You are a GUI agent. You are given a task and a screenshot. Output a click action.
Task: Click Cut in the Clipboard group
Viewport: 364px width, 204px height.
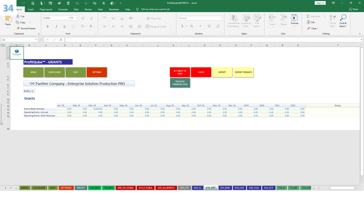(x=20, y=16)
